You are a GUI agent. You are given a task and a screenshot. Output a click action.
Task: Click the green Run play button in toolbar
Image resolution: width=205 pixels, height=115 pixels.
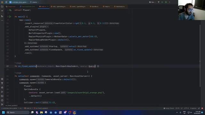coord(162,2)
